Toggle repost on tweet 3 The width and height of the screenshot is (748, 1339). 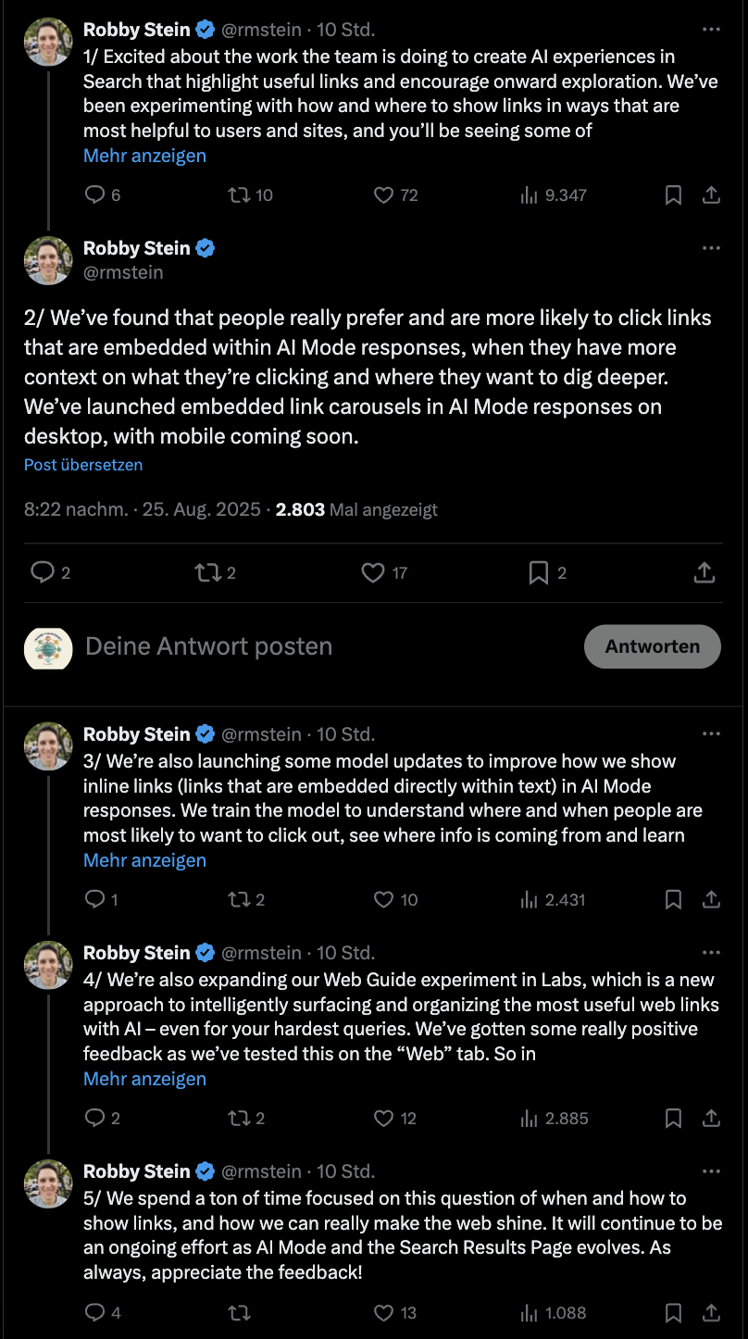[x=241, y=899]
